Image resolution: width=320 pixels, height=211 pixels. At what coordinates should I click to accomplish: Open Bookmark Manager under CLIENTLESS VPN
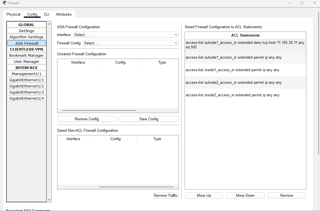tap(26, 55)
